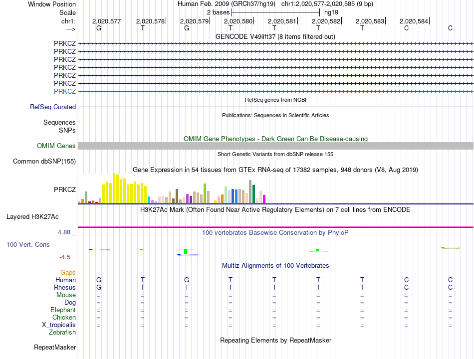The width and height of the screenshot is (474, 359).
Task: Click the 4.88 upper PhyloP axis value
Action: (x=64, y=232)
